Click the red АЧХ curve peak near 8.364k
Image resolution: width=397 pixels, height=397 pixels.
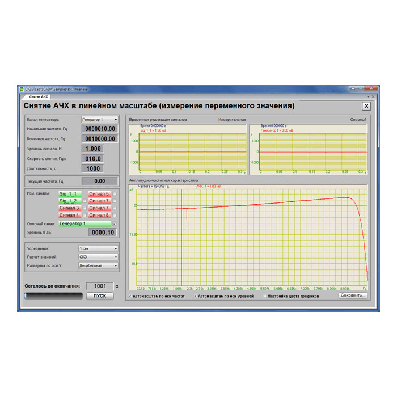[x=345, y=197]
